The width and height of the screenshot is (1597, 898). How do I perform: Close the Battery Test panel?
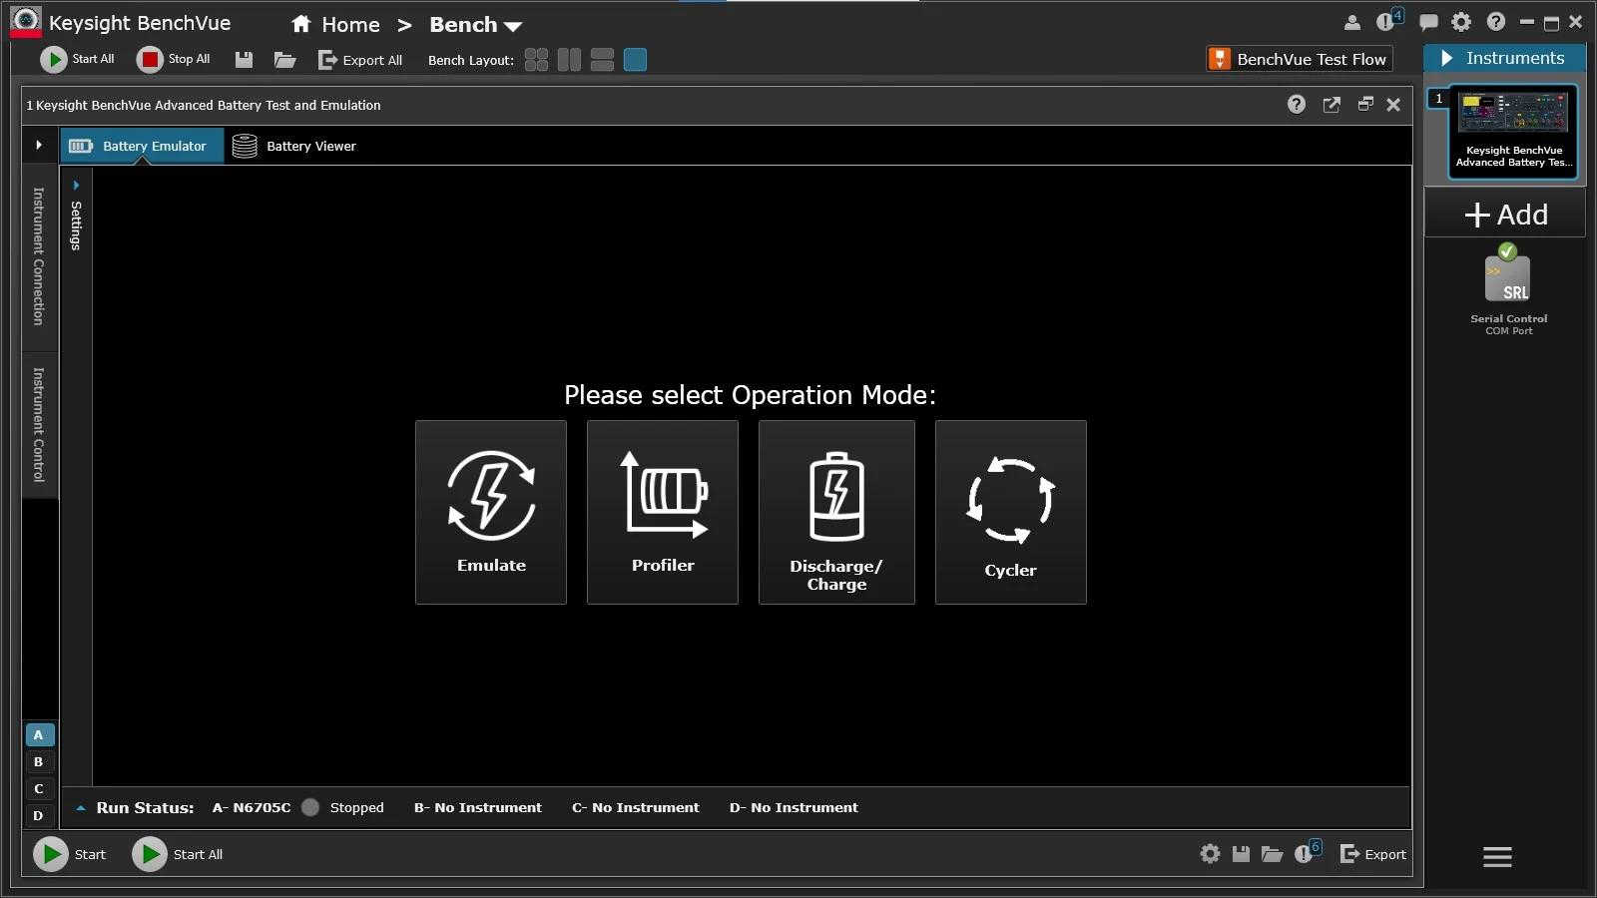pyautogui.click(x=1393, y=104)
